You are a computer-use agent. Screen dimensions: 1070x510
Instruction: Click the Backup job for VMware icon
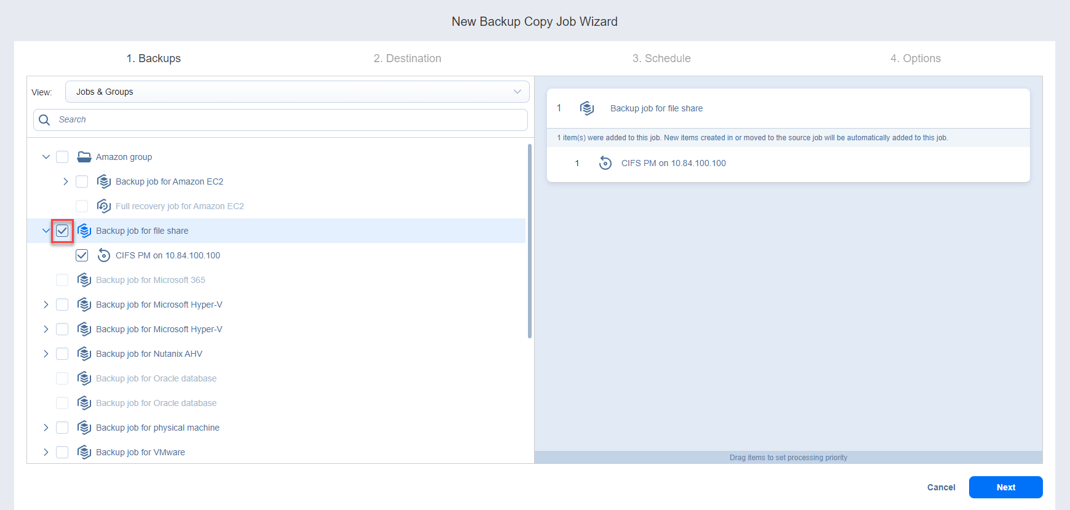[x=84, y=452]
